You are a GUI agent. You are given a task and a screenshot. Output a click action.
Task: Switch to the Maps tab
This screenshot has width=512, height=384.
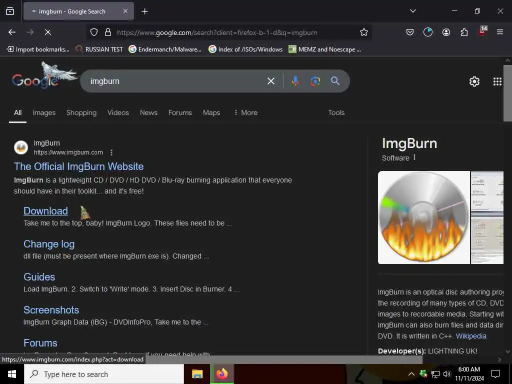211,112
